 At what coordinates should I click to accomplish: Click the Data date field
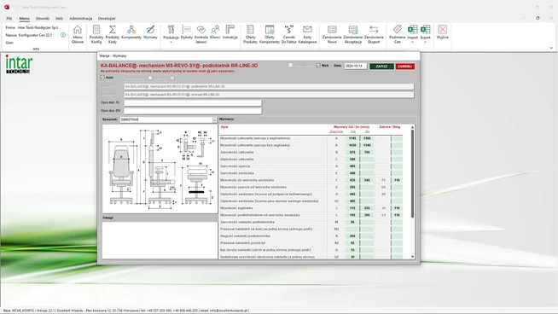pos(356,67)
